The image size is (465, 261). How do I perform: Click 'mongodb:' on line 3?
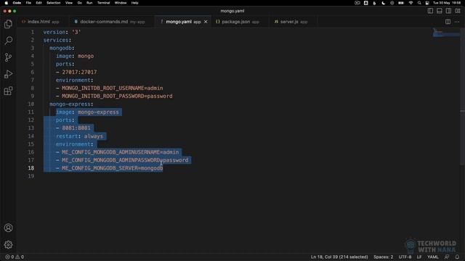click(x=62, y=48)
